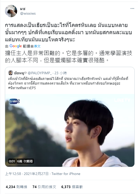
Task: Click the GMM TV logo on video
Action: 15,101
